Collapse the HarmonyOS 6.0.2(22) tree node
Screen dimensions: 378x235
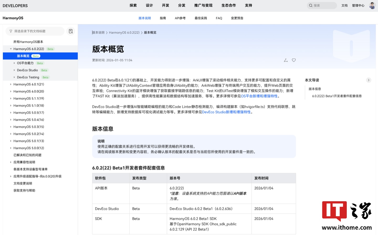tap(11, 49)
